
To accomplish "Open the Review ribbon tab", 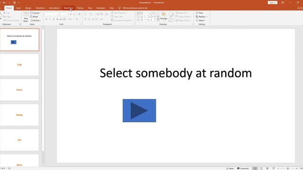I will 80,8.
